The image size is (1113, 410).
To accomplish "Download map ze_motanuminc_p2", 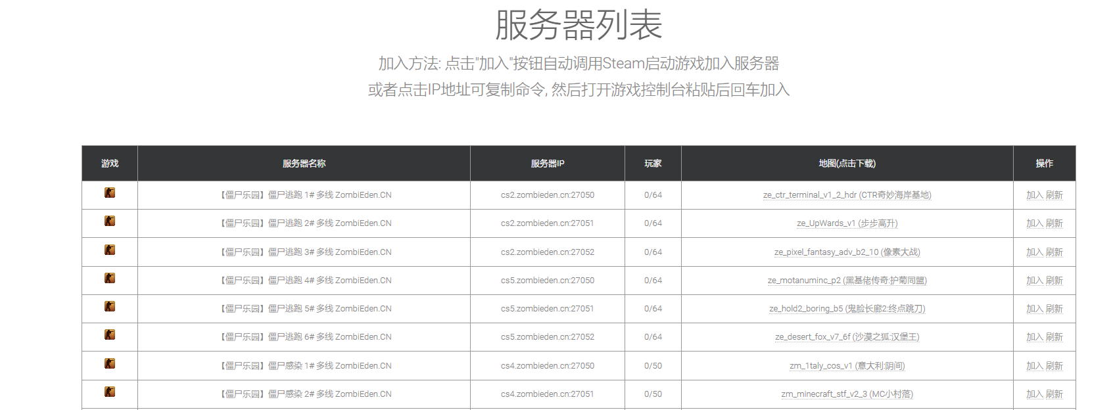I will [847, 281].
